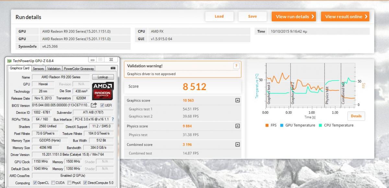
Task: Switch to the Graphics Card tab
Action: point(19,68)
